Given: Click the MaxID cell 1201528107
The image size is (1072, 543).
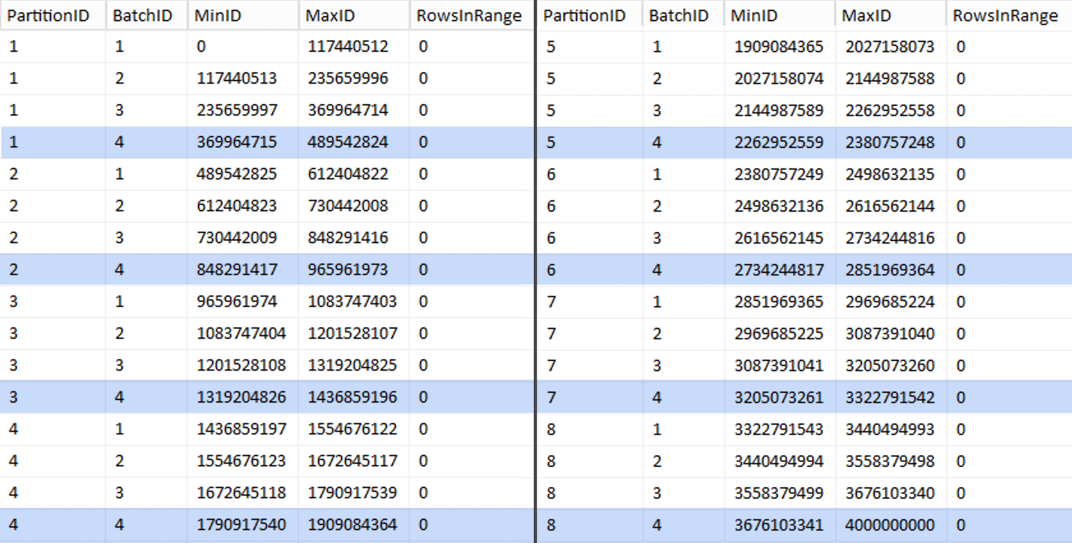Looking at the screenshot, I should (354, 334).
